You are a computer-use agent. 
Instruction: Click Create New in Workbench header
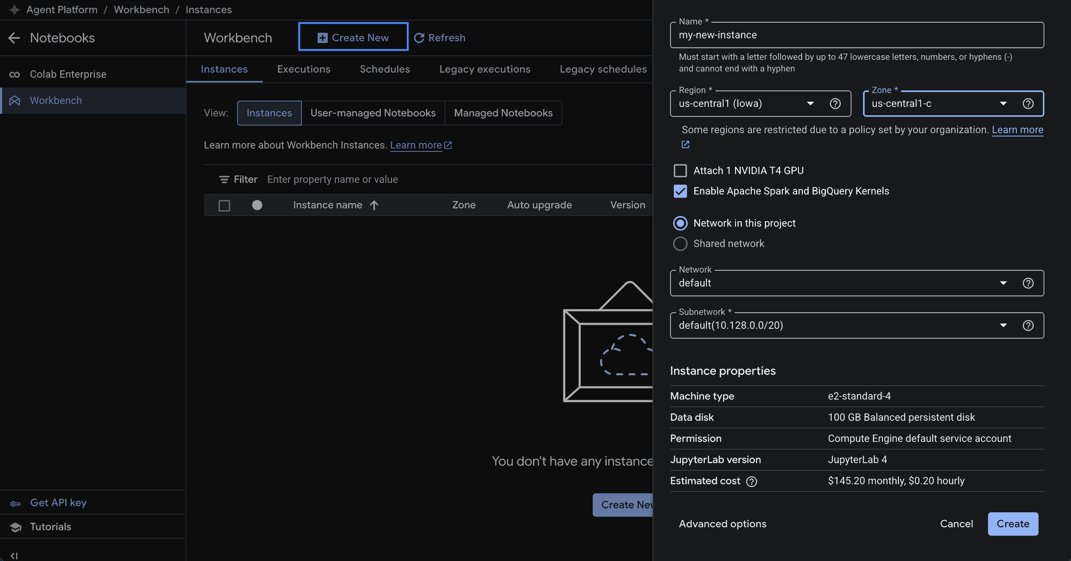coord(353,37)
